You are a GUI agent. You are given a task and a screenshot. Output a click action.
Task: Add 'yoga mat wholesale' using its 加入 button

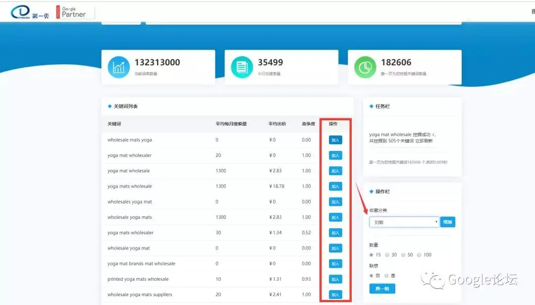335,171
